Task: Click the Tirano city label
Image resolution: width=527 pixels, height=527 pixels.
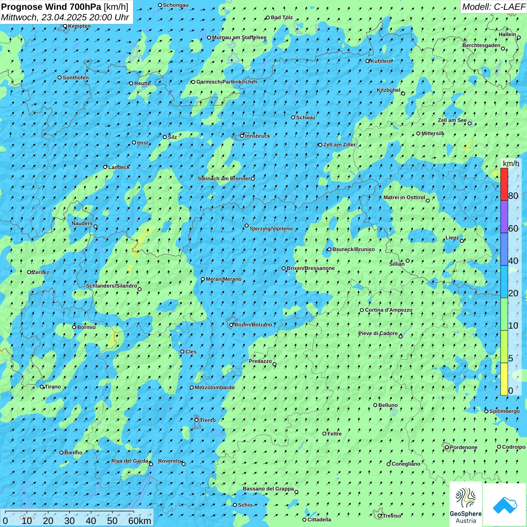Action: 53,387
